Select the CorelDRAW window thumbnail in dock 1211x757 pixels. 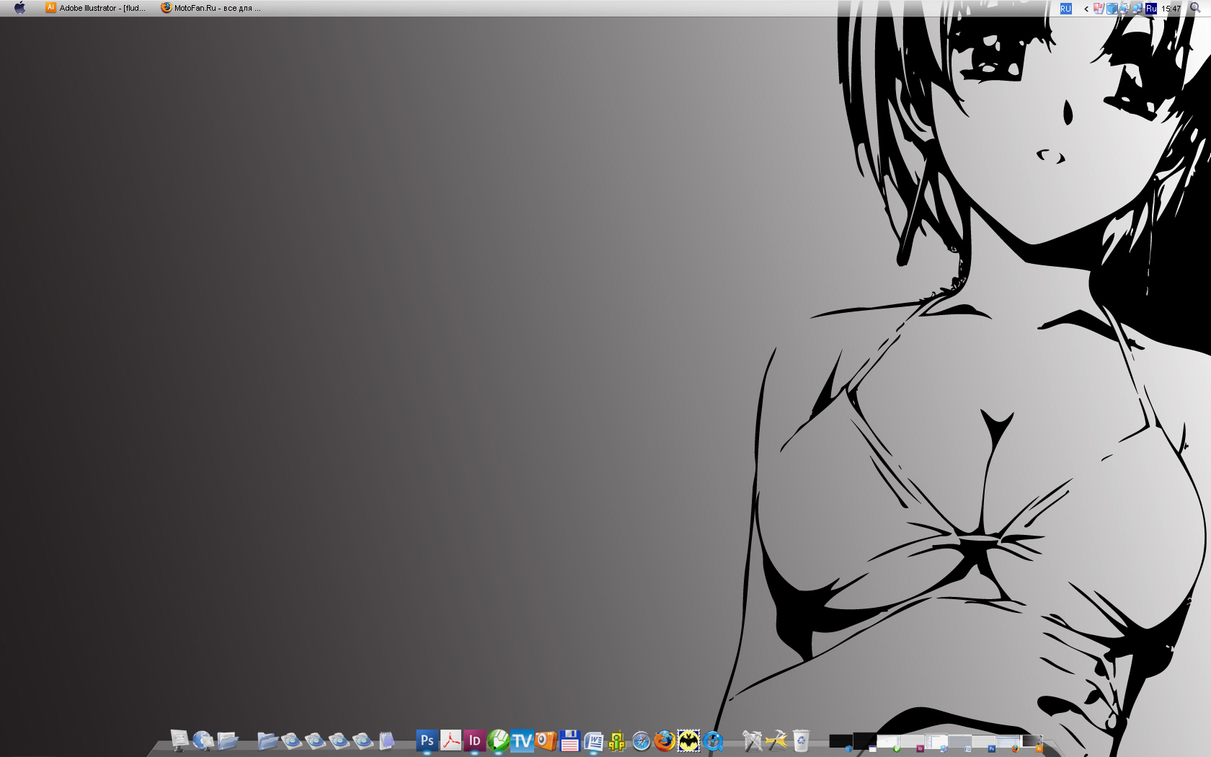889,743
